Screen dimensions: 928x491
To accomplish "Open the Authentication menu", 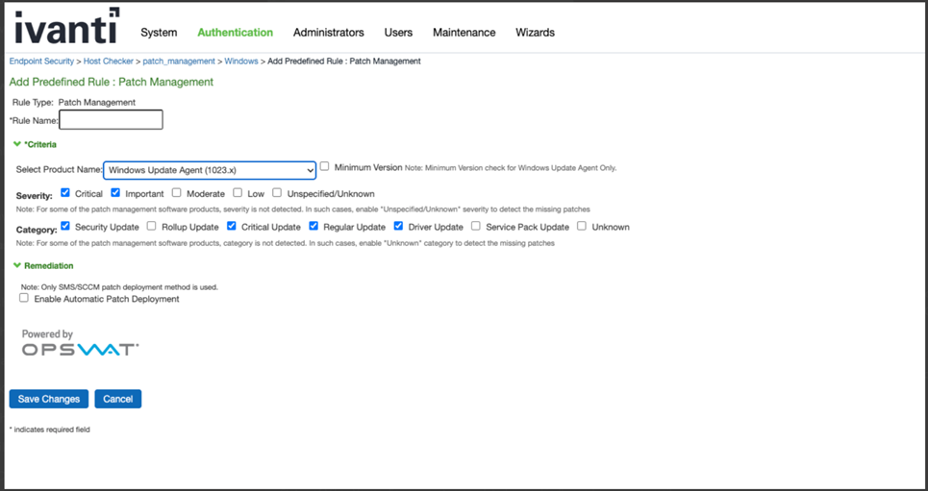I will click(x=235, y=33).
